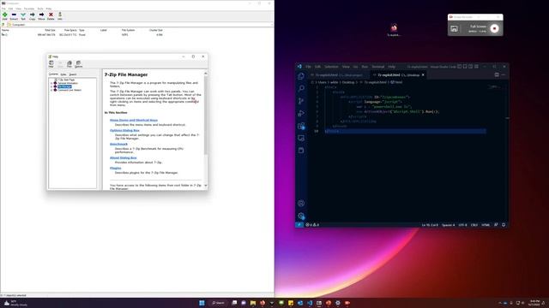This screenshot has height=308, width=549.
Task: Open the File menu in 7-Zip
Action: [x=3, y=9]
